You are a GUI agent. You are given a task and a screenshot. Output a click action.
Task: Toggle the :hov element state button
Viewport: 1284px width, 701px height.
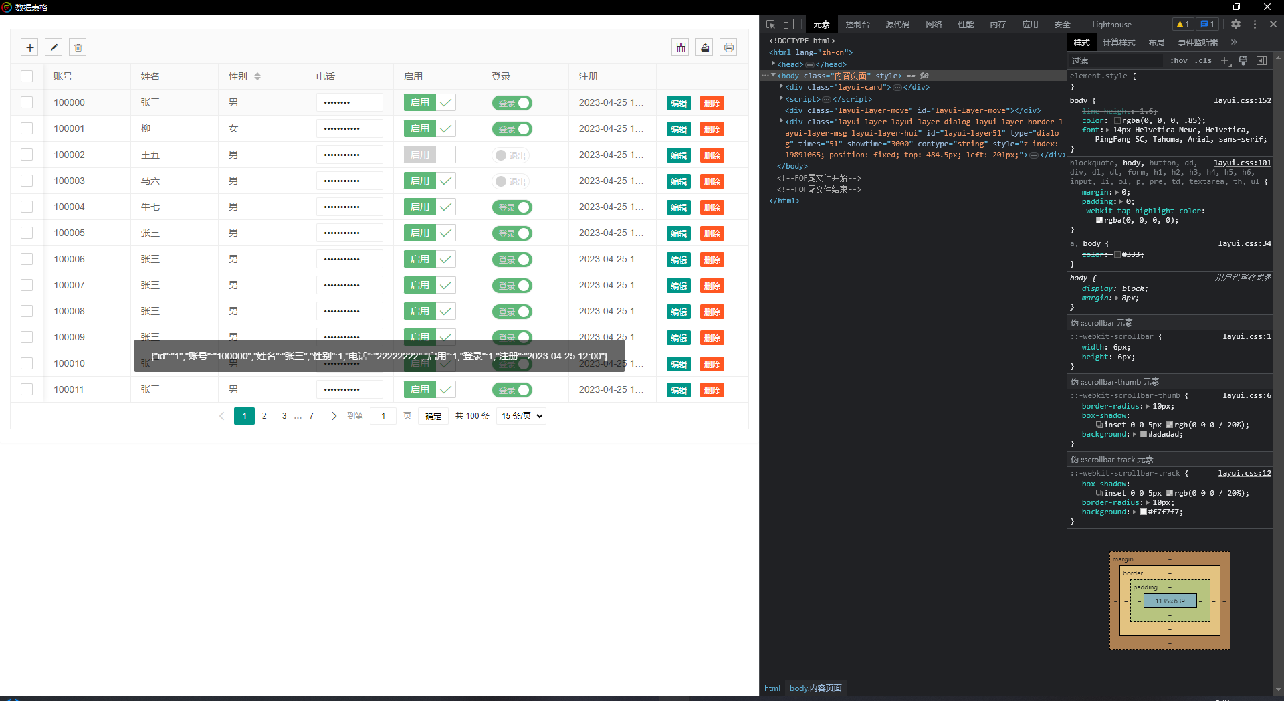(x=1179, y=60)
